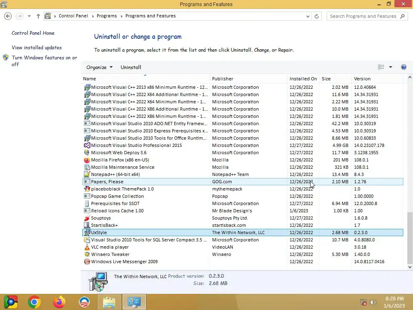The image size is (413, 310).
Task: Open Firefox from the taskbar
Action: pyautogui.click(x=59, y=302)
